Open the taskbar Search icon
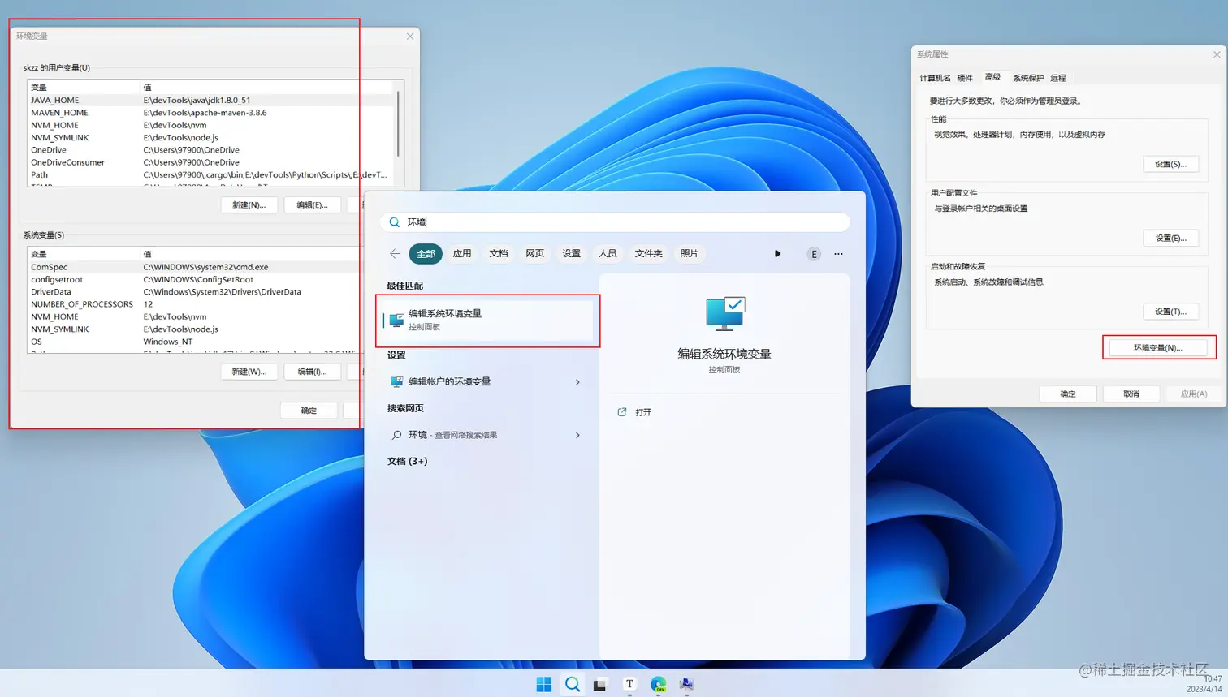Image resolution: width=1228 pixels, height=697 pixels. (x=573, y=684)
